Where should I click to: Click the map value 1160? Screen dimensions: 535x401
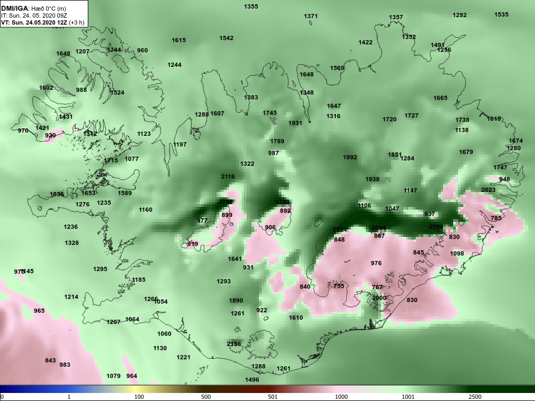tap(146, 210)
